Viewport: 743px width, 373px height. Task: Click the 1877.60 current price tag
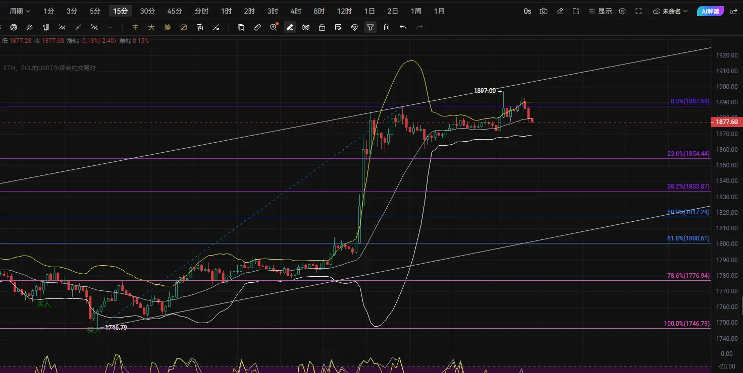[x=726, y=122]
